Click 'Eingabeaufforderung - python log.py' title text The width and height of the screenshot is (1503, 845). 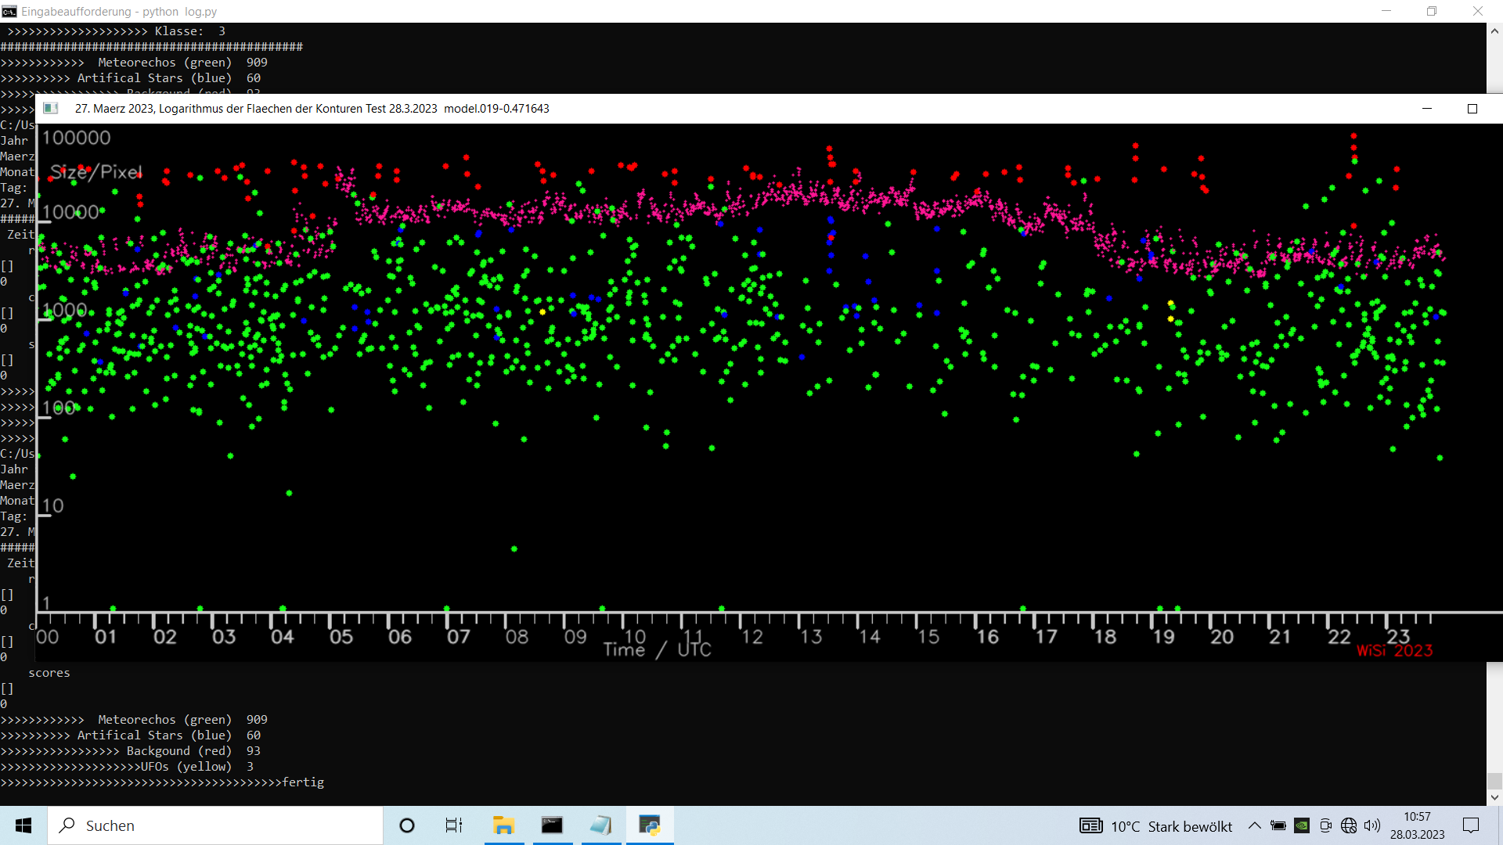tap(119, 12)
